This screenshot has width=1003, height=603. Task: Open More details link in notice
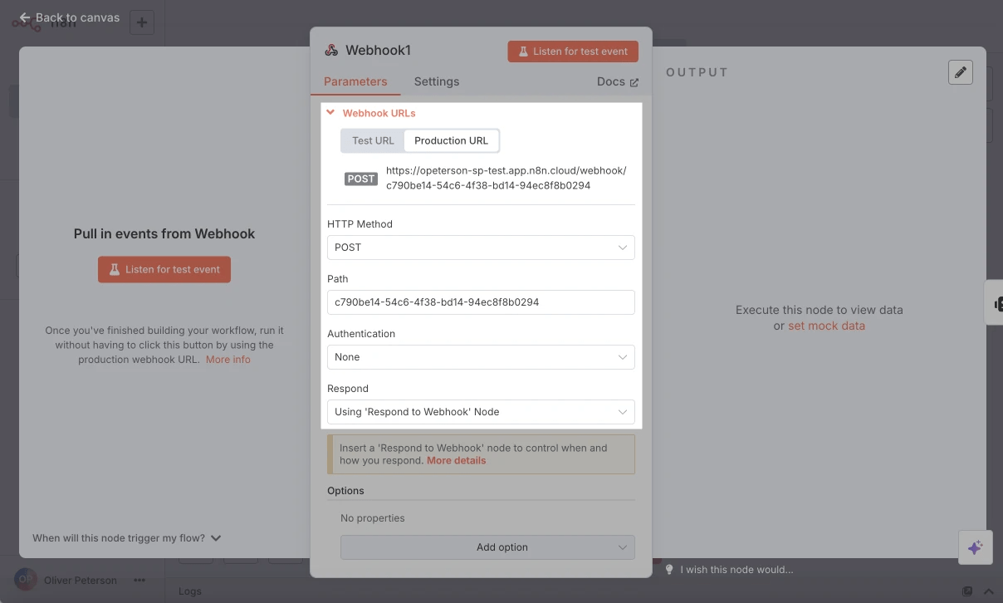click(456, 460)
